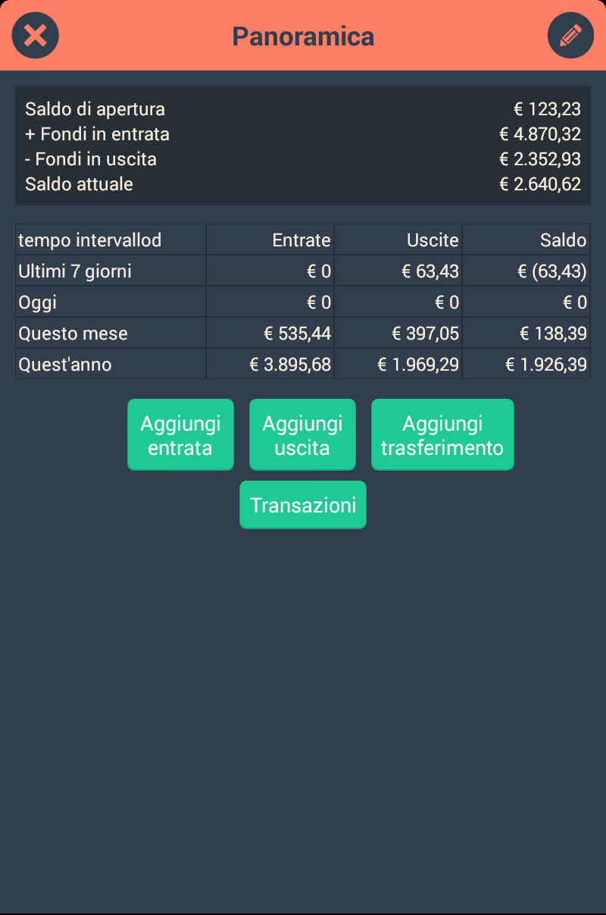Tap the Saldo di apertura line
Viewport: 606px width, 915px height.
(x=303, y=109)
